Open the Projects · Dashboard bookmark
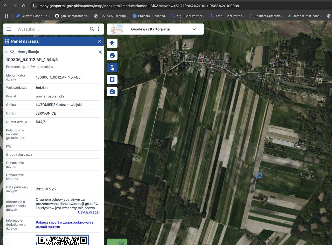332x245 pixels. click(x=150, y=16)
